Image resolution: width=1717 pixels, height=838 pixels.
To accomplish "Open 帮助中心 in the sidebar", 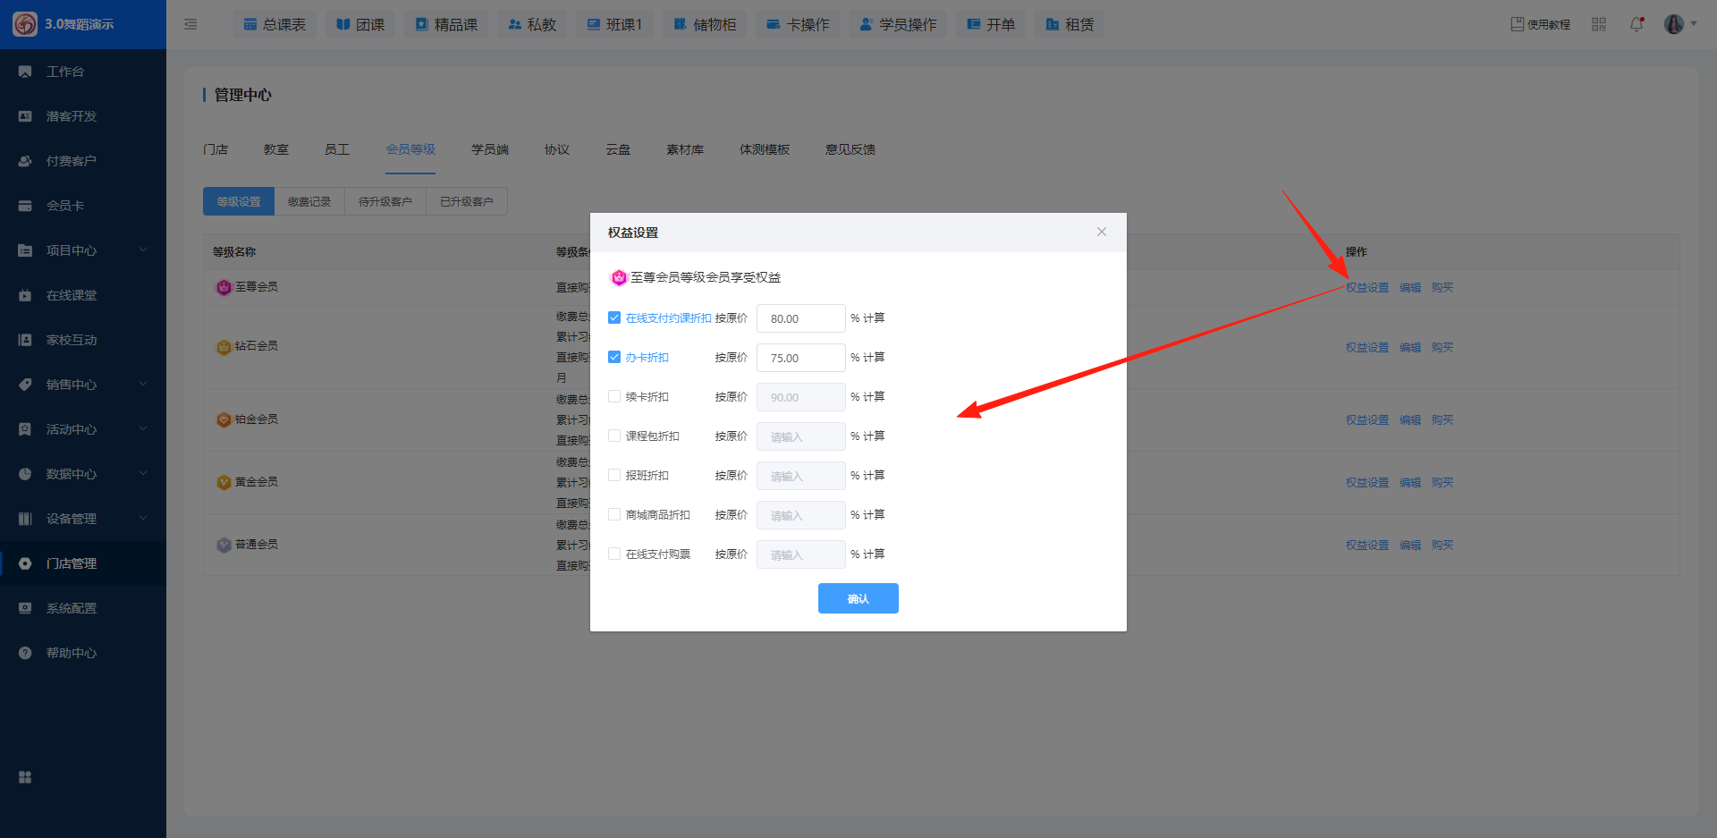I will [72, 653].
